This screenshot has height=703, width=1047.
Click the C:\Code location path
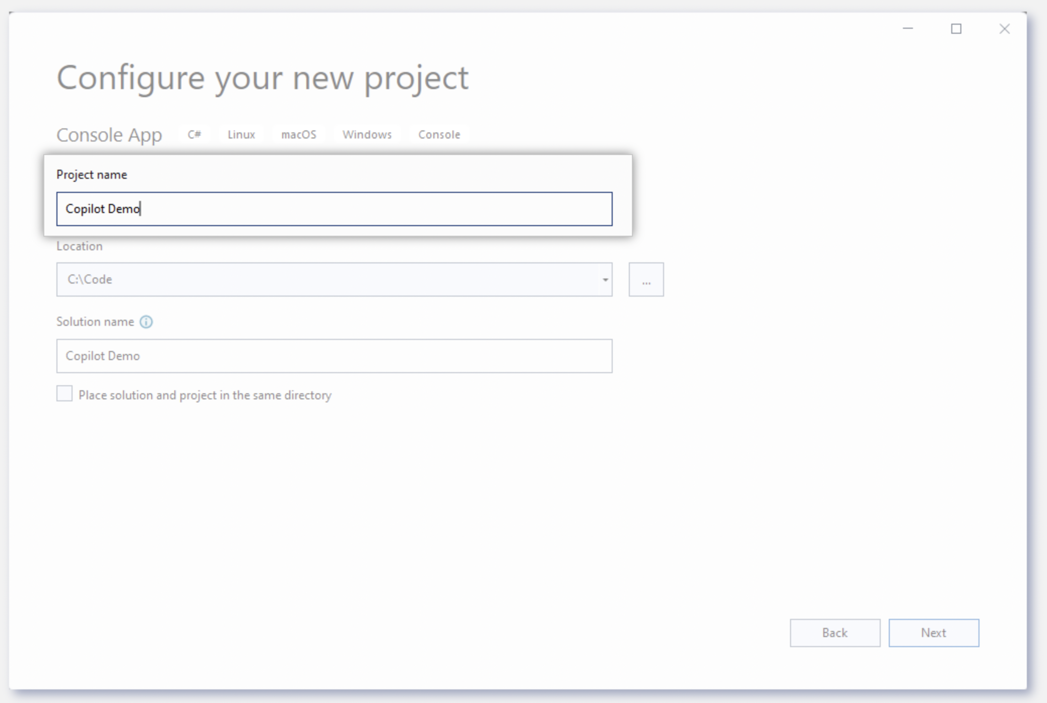[x=91, y=279]
